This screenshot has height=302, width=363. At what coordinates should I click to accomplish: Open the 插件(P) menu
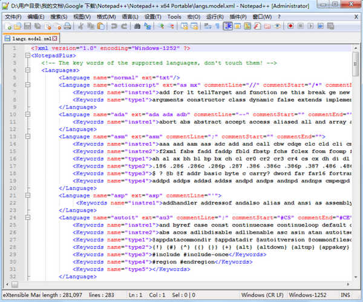coord(238,17)
